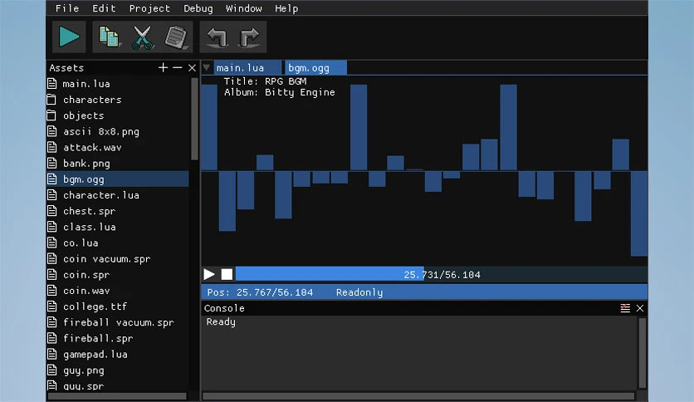The width and height of the screenshot is (694, 402).
Task: Select college.ttf asset
Action: pyautogui.click(x=118, y=306)
